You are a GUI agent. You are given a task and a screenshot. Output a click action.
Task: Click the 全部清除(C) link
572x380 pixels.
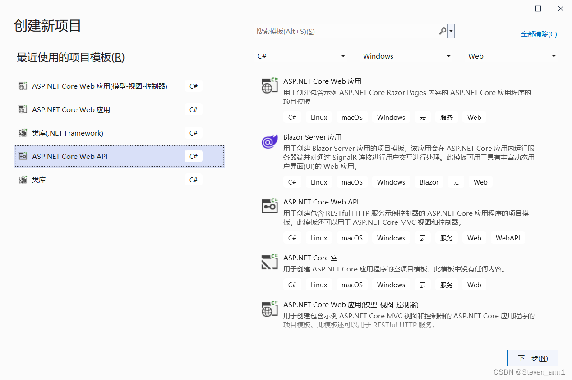click(539, 34)
